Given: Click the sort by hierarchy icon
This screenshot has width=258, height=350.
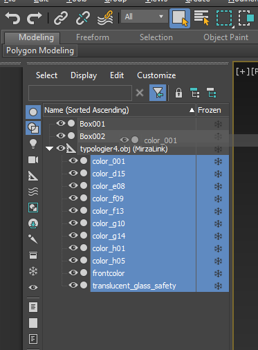Looking at the screenshot, I should pos(195,93).
